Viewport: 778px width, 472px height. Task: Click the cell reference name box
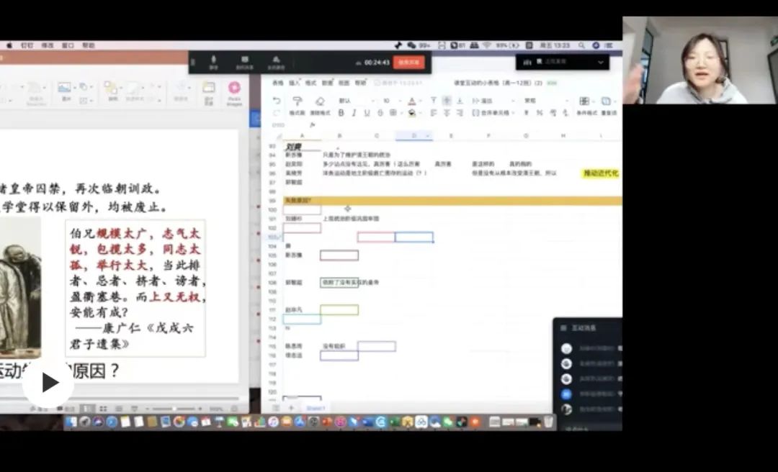pos(279,125)
